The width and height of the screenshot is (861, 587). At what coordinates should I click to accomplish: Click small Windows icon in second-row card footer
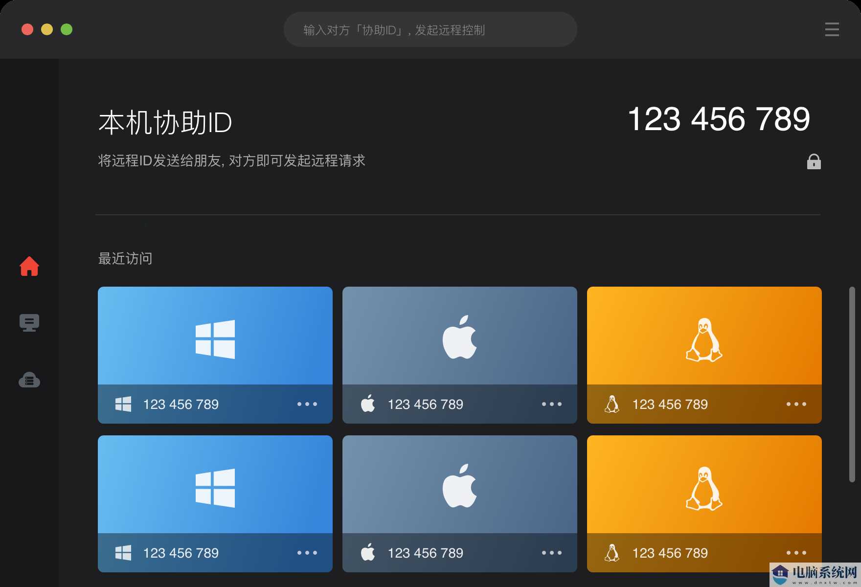coord(123,553)
